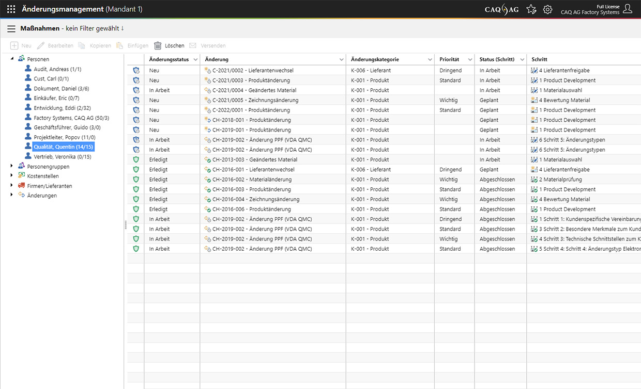Select Geschäftsführer, Guido (3/0) in tree
Screen dimensions: 641x389
click(67, 127)
